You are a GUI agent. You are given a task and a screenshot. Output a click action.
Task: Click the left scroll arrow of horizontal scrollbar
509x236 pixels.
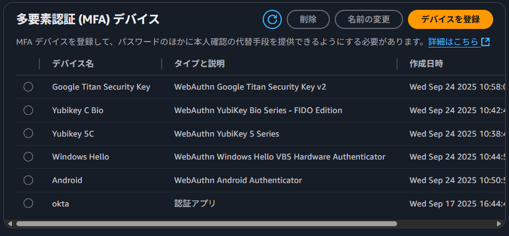coord(8,223)
